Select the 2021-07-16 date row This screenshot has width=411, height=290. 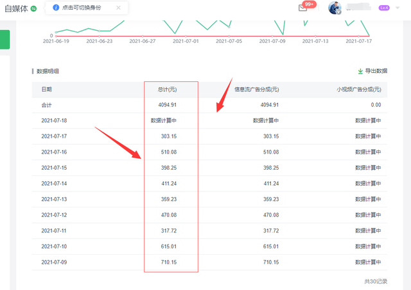pos(54,152)
